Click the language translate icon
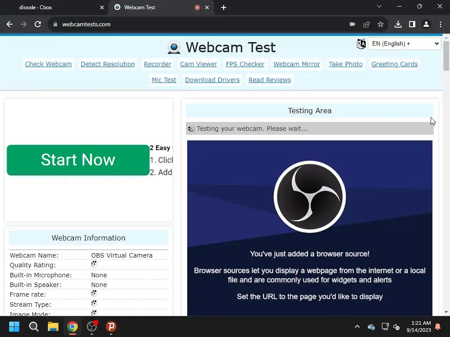Screen dimensions: 450x337 tap(361, 44)
